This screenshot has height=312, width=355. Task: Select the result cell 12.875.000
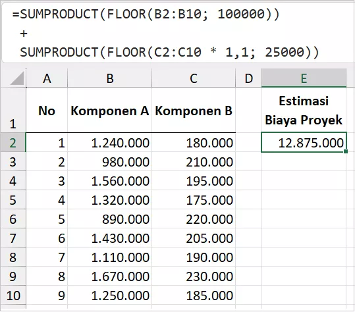point(304,143)
